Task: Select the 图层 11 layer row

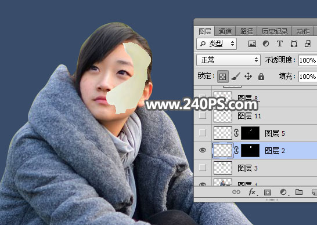Action: [x=255, y=116]
